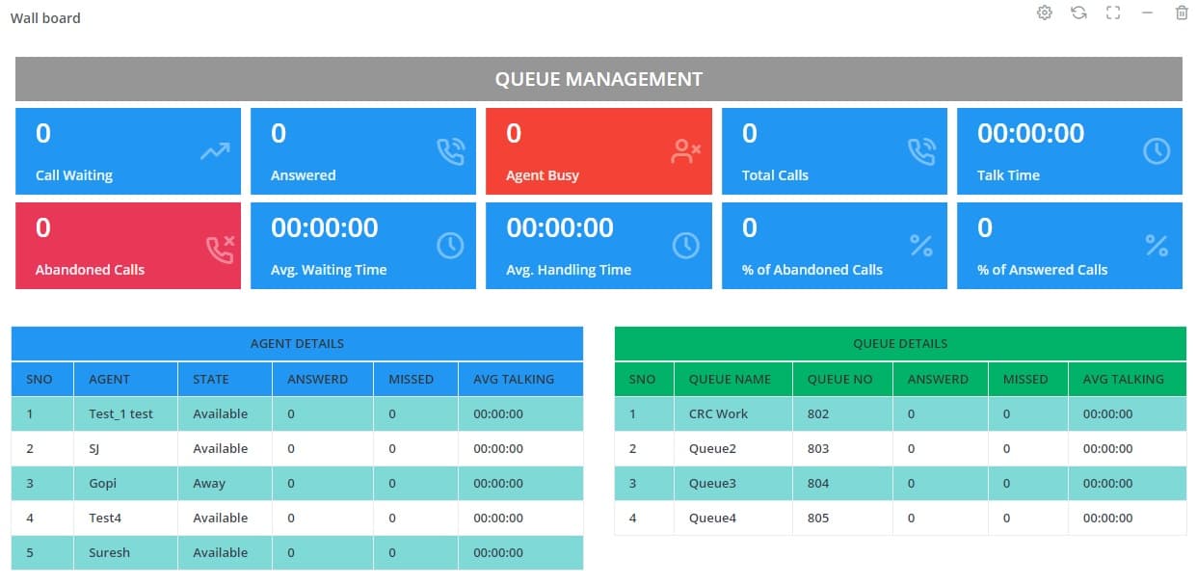Select the row for agent Gopi

pos(296,483)
